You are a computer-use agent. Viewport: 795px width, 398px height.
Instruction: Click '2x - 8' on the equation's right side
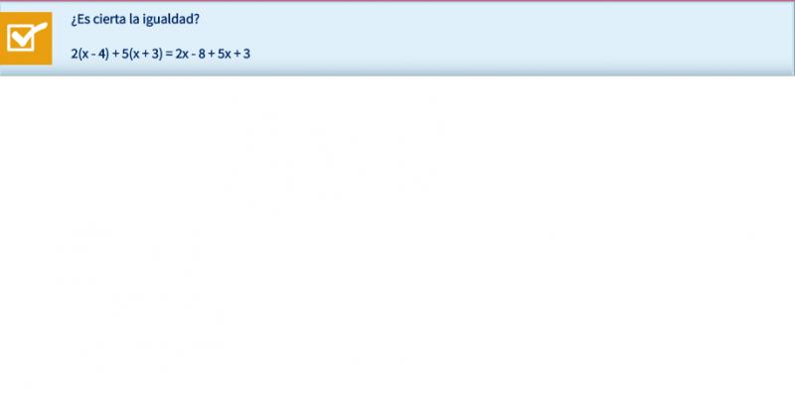pyautogui.click(x=191, y=54)
